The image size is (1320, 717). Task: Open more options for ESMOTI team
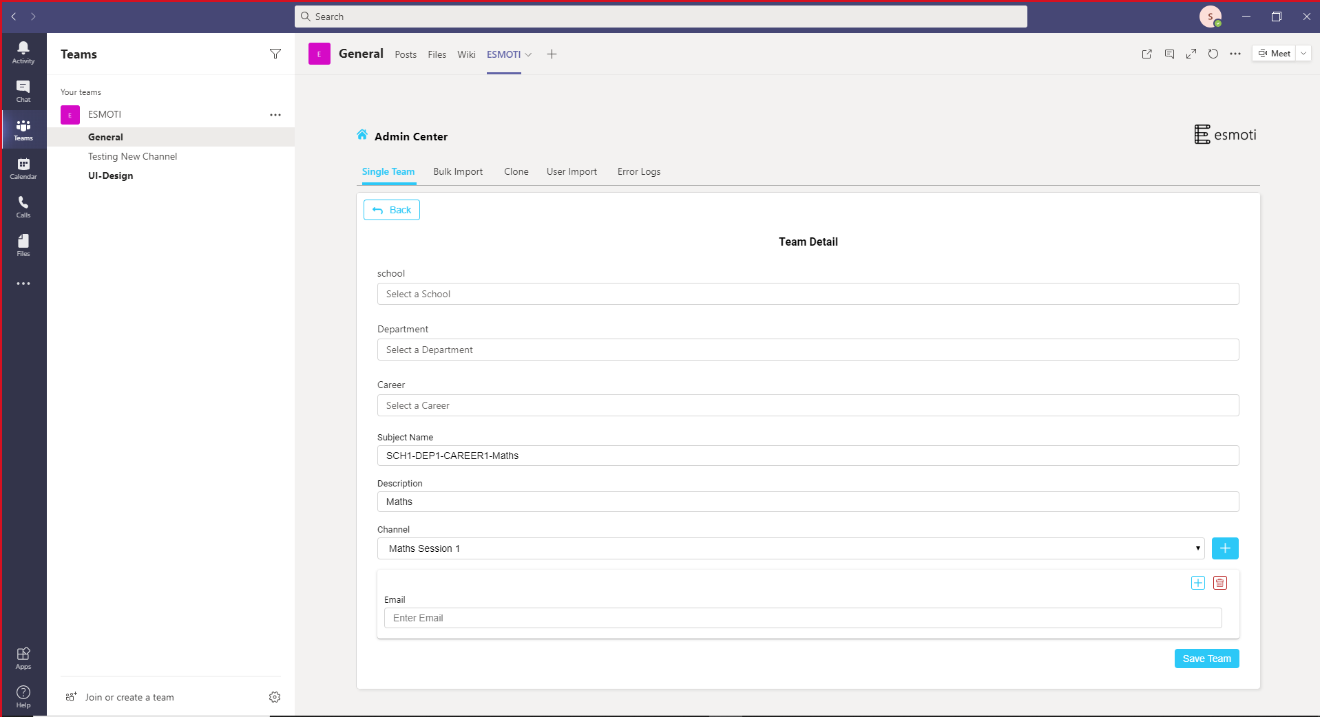point(275,115)
